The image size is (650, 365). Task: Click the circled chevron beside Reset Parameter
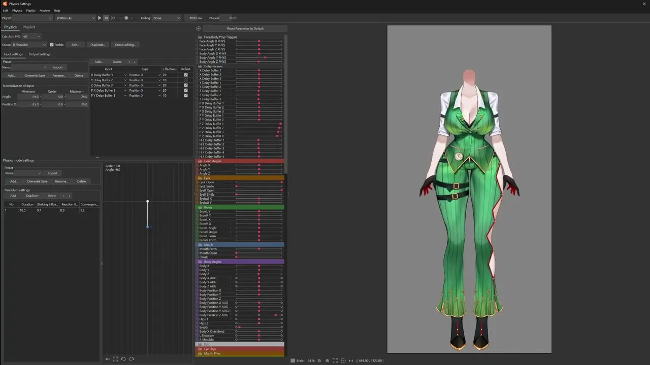[x=199, y=28]
